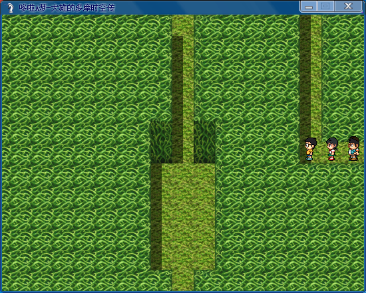Close the game window
The width and height of the screenshot is (366, 293).
(348, 7)
